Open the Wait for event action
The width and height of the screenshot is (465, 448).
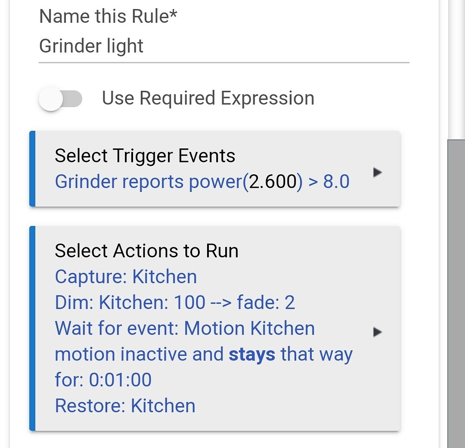pyautogui.click(x=184, y=328)
